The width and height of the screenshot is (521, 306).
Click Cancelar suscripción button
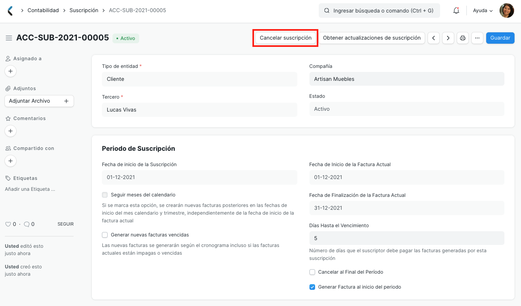pyautogui.click(x=286, y=38)
